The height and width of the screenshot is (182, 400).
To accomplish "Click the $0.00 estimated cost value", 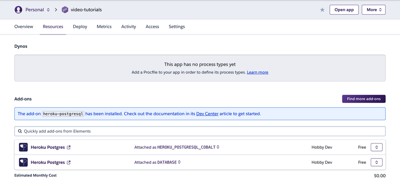I will (x=380, y=176).
